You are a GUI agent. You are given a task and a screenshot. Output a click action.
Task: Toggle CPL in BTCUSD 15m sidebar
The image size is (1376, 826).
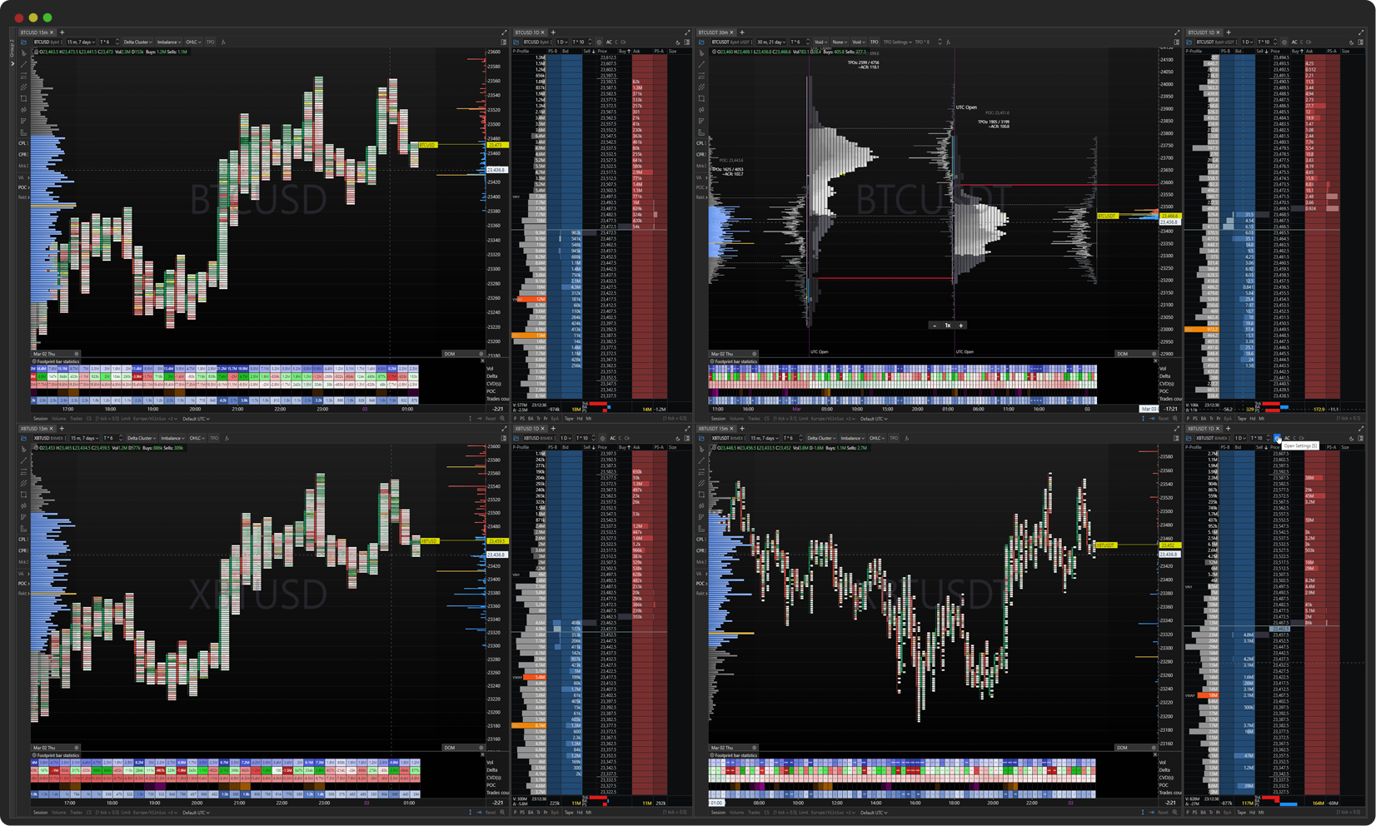[23, 143]
